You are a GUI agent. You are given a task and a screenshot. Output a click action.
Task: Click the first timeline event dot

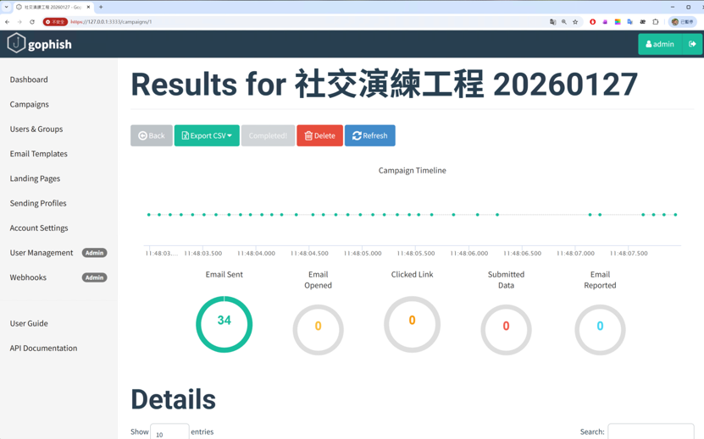click(x=148, y=215)
